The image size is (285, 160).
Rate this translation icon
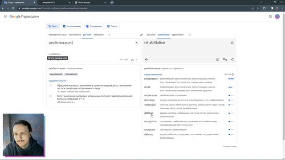pos(225,59)
